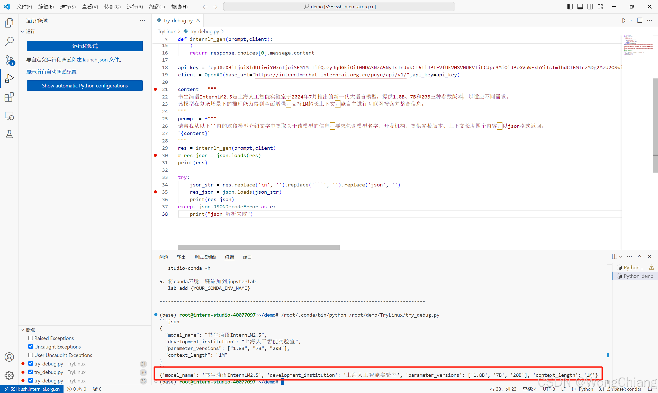
Task: Click the Run Python File play icon
Action: [x=624, y=20]
